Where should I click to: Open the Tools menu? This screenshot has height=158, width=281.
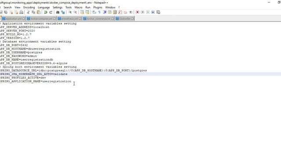[x=68, y=7]
